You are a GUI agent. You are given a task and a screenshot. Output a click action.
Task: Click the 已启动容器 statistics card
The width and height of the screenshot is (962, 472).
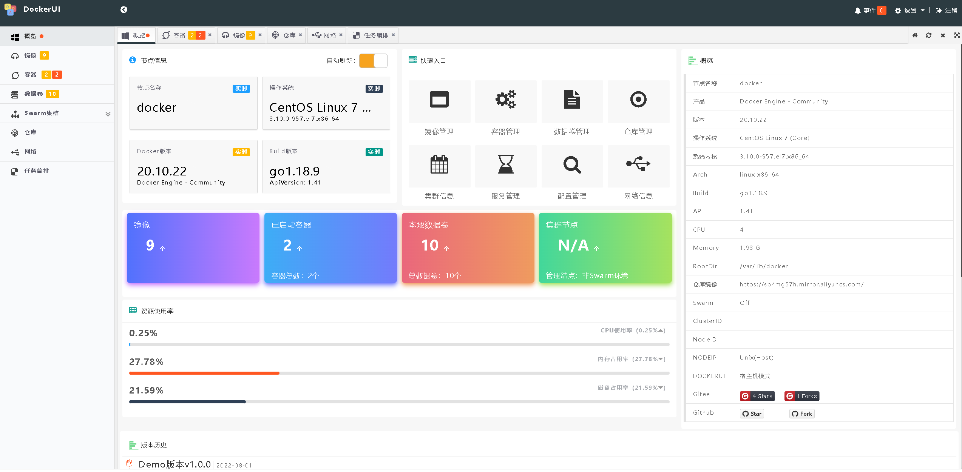click(x=330, y=248)
